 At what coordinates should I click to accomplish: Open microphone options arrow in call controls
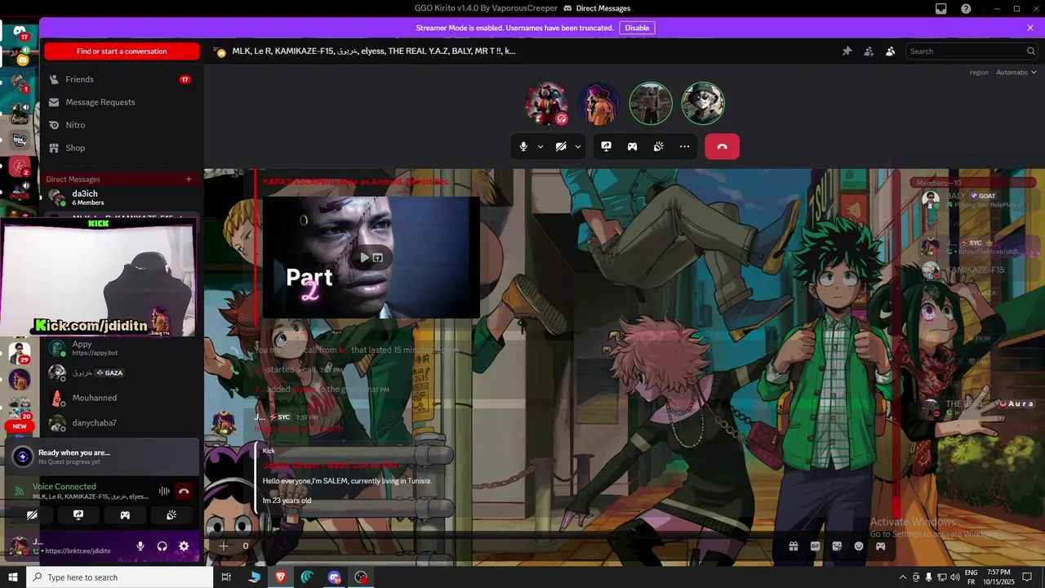[540, 147]
